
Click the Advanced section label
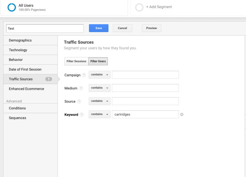(x=14, y=101)
